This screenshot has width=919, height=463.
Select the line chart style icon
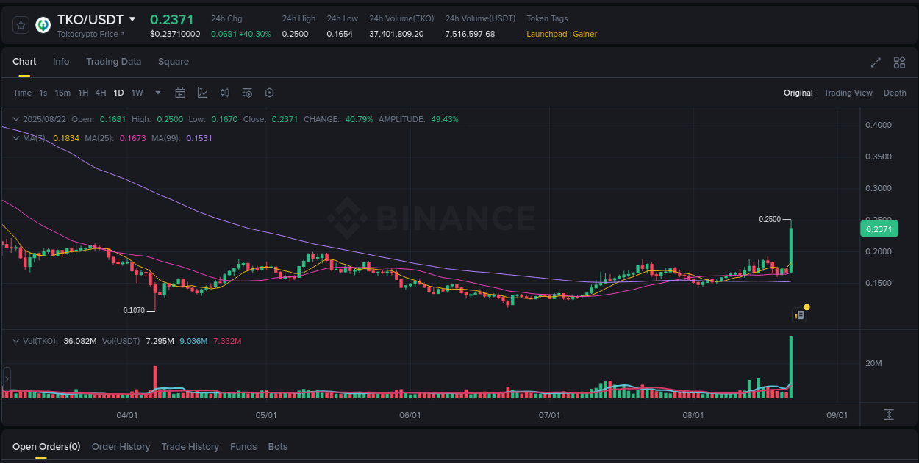point(202,93)
